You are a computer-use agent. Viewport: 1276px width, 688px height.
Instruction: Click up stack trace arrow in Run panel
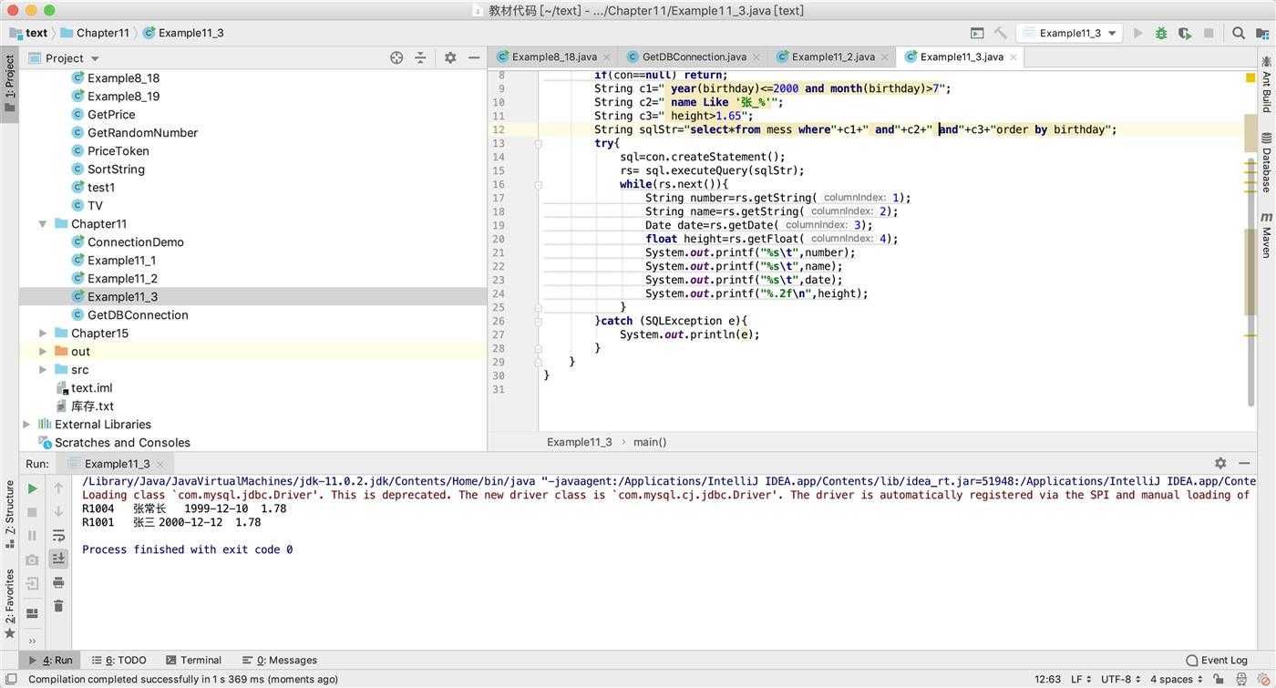[x=58, y=488]
